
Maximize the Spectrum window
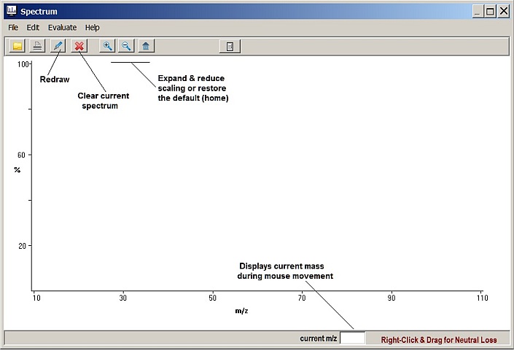(x=490, y=11)
